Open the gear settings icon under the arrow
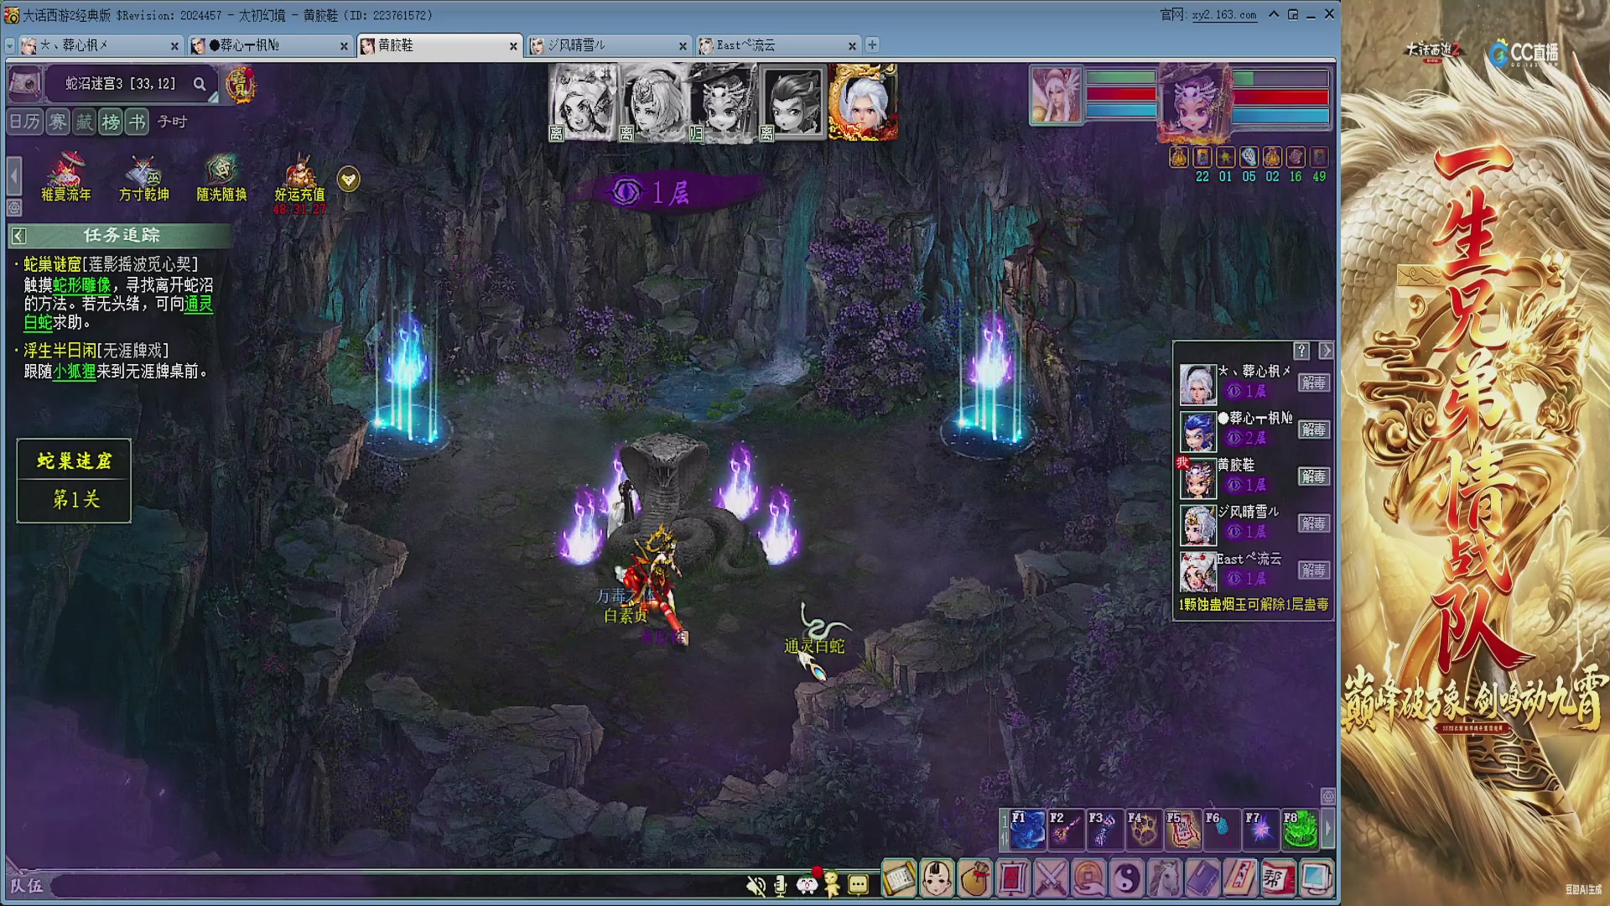 [x=14, y=206]
